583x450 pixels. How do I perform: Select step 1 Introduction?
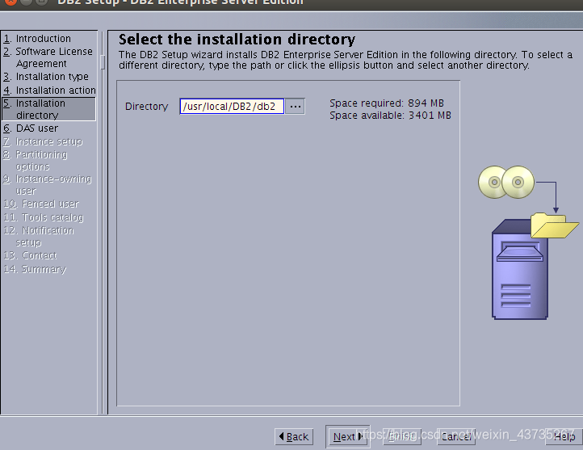[37, 39]
